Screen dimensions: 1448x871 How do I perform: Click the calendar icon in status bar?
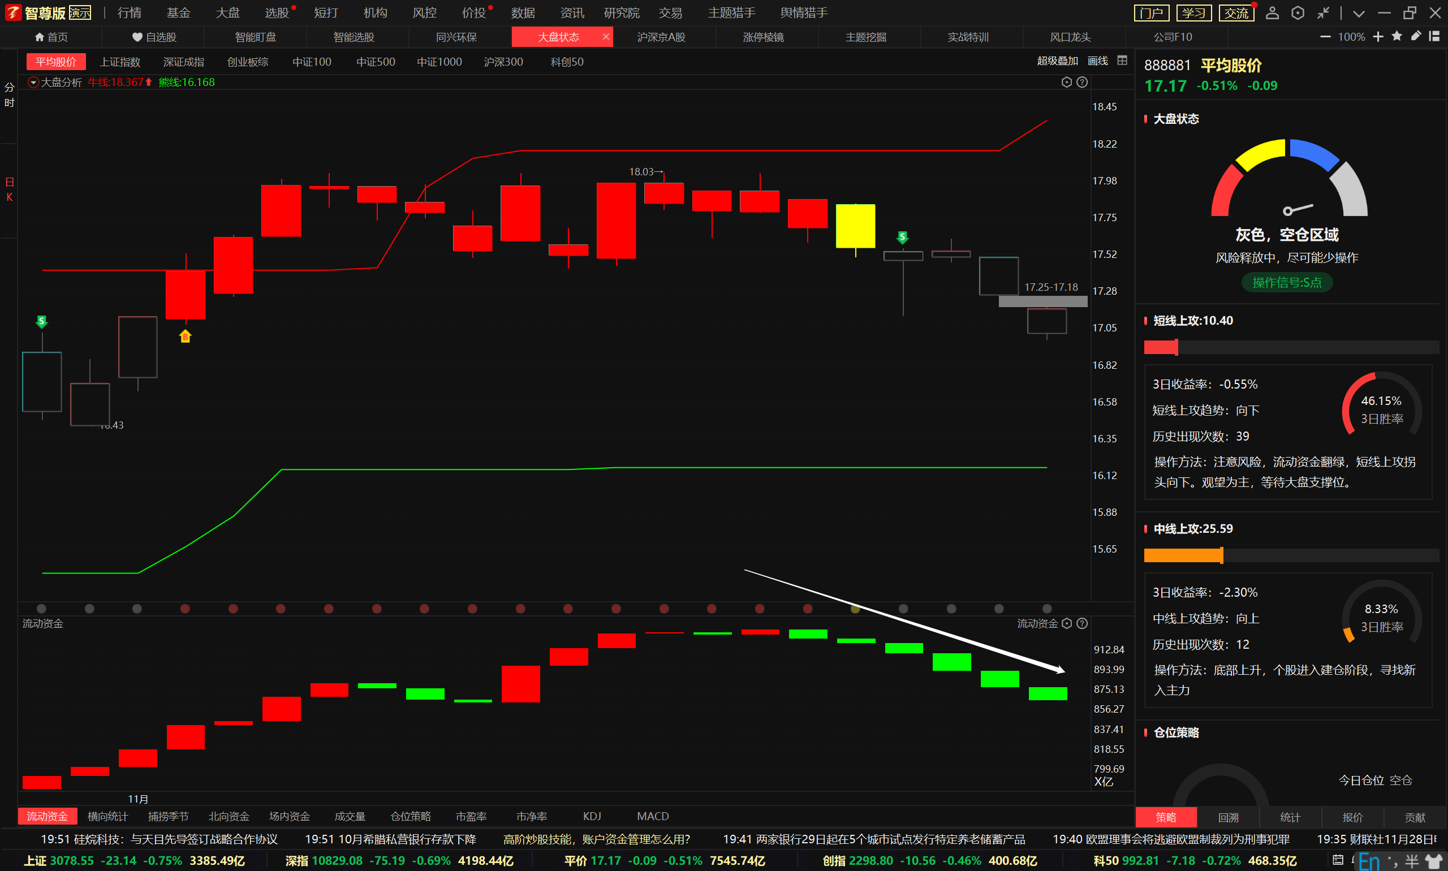coord(1338,860)
